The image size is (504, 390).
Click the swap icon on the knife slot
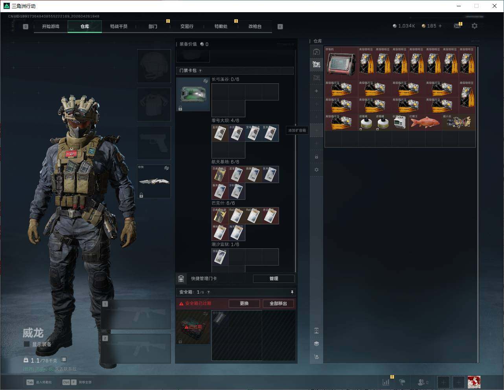pyautogui.click(x=166, y=168)
